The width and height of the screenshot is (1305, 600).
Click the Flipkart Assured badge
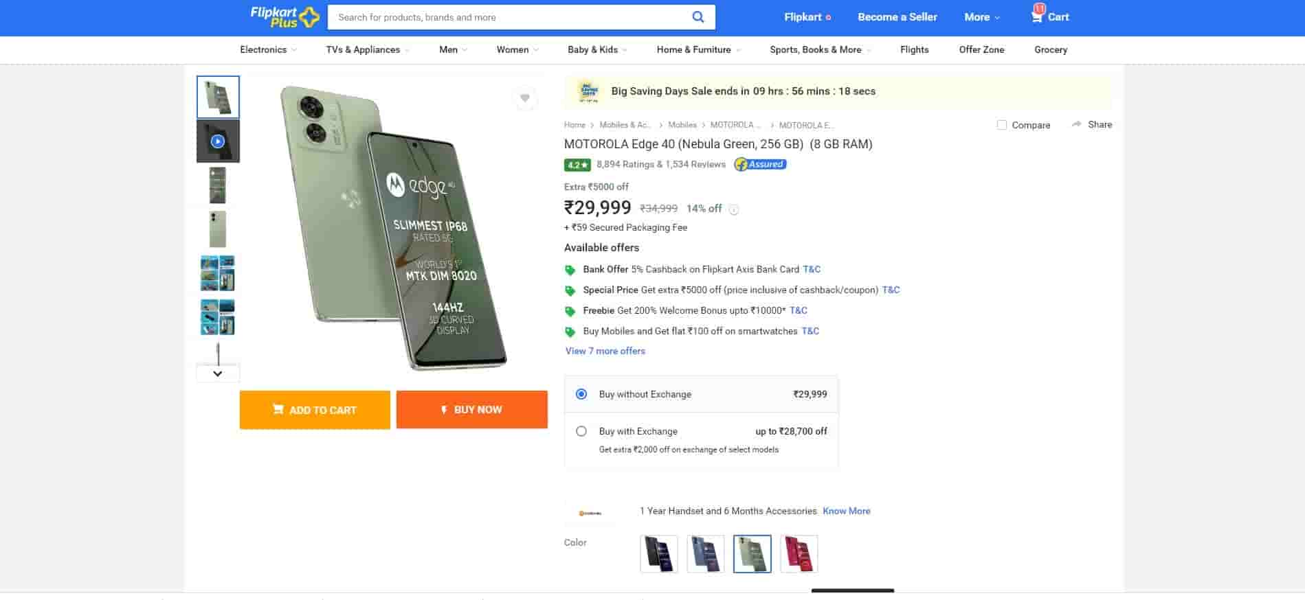(760, 164)
